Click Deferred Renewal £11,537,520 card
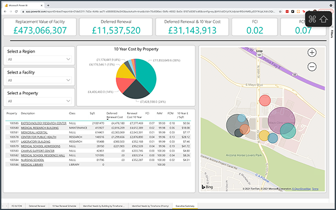The image size is (336, 210). point(116,27)
